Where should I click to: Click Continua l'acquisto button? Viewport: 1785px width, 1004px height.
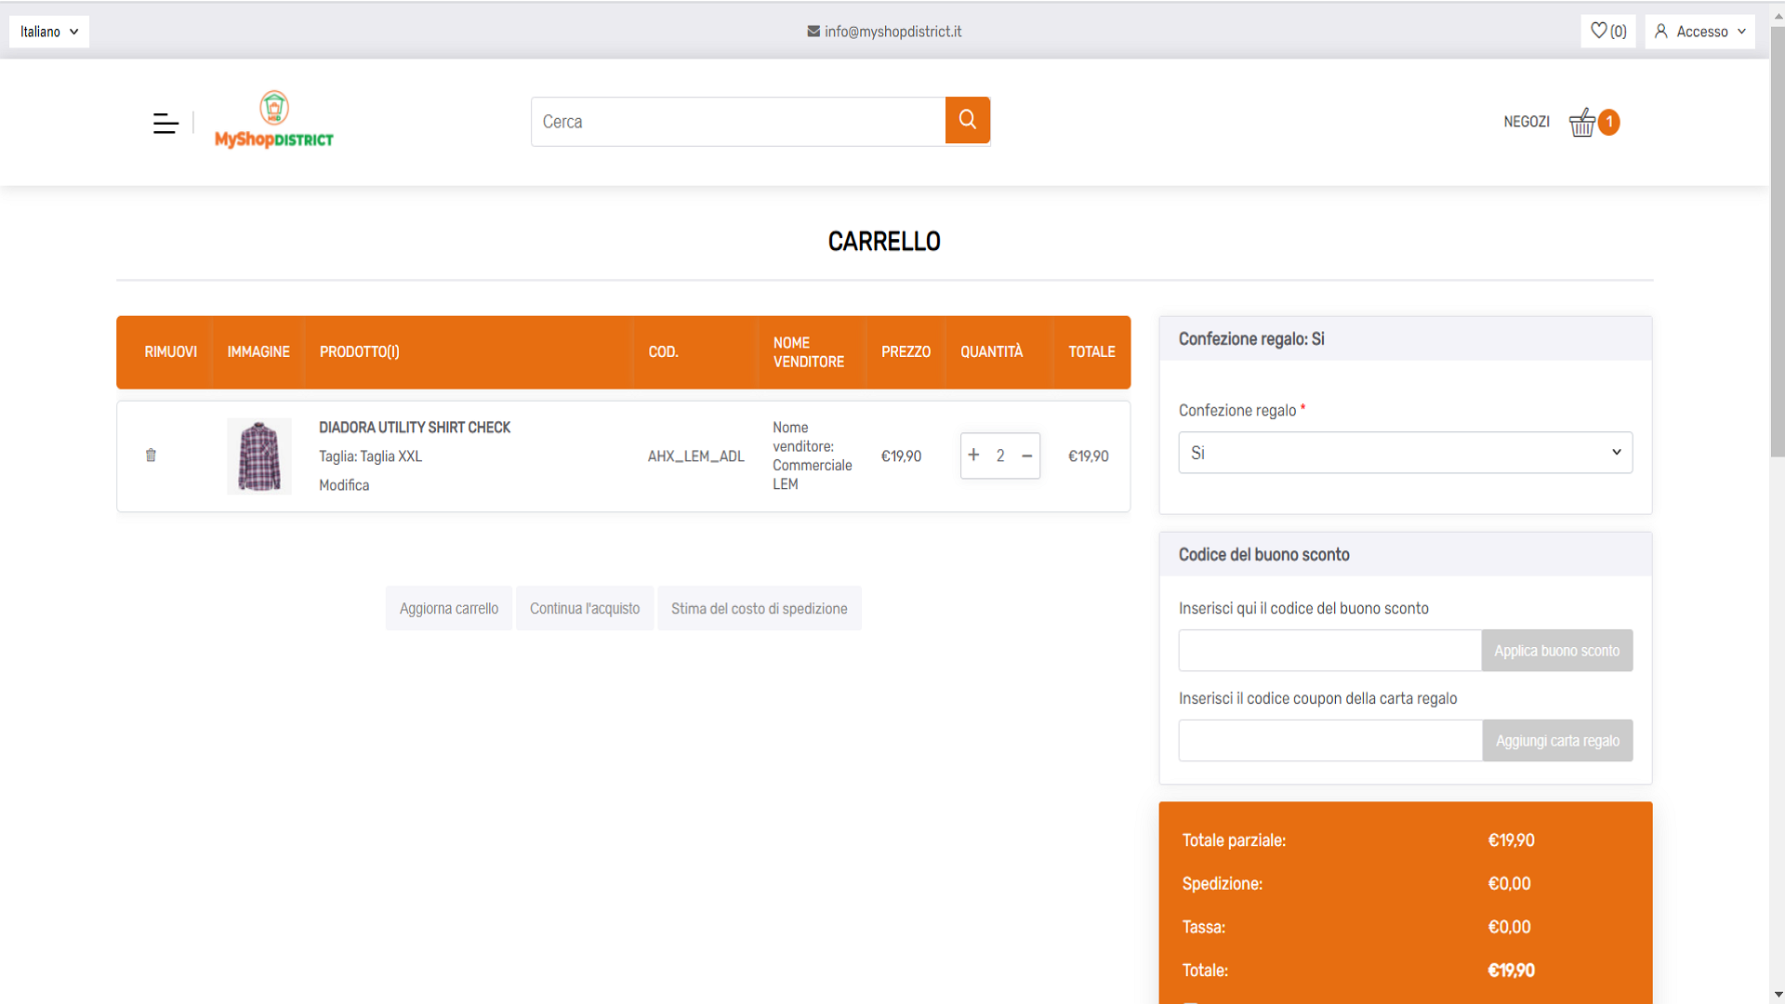[585, 608]
